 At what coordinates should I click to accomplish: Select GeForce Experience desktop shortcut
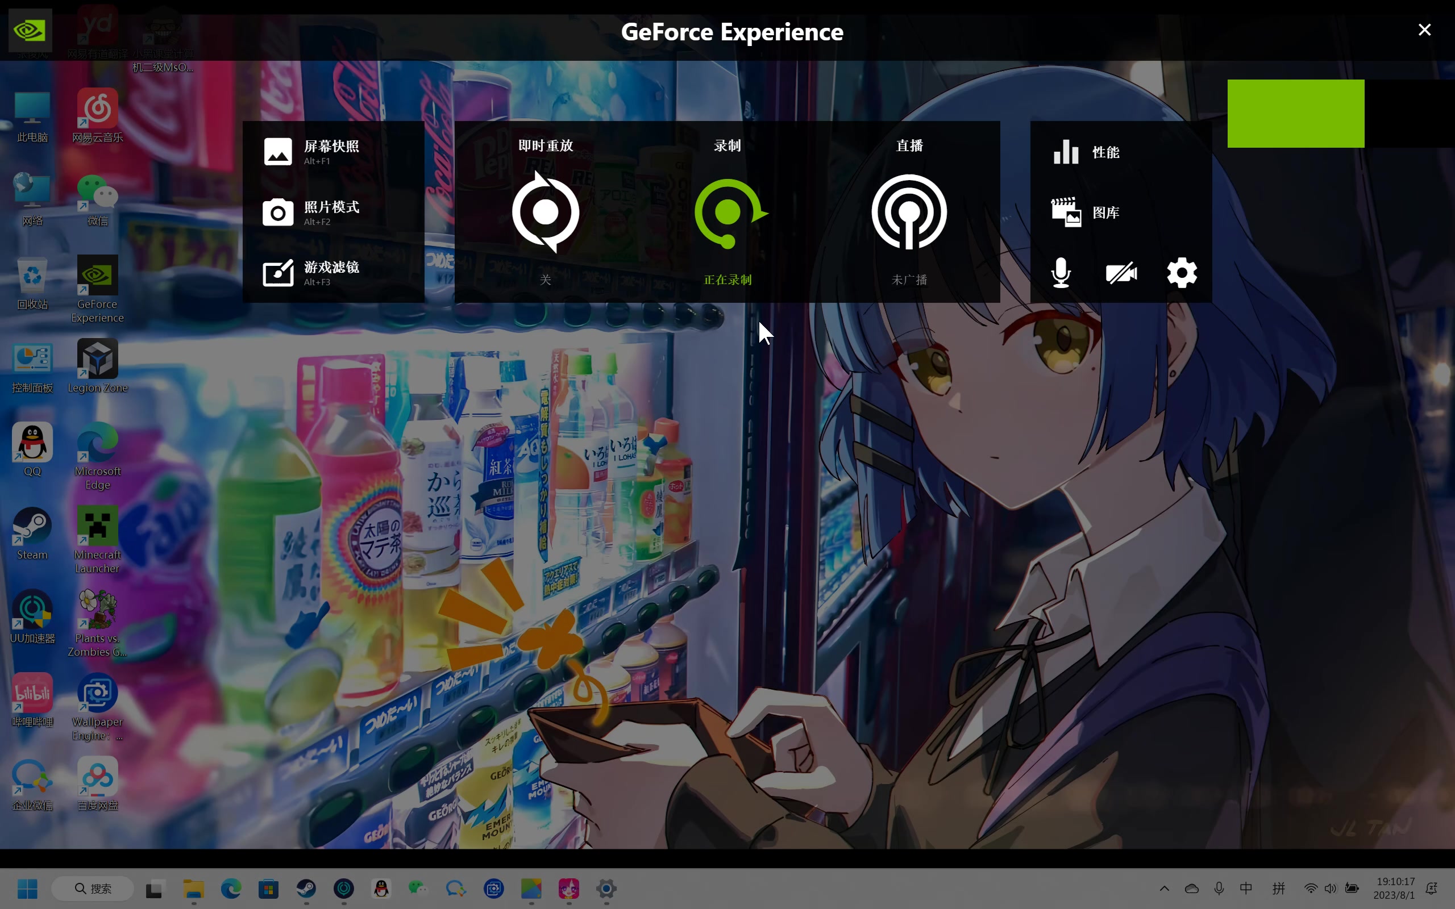(97, 290)
